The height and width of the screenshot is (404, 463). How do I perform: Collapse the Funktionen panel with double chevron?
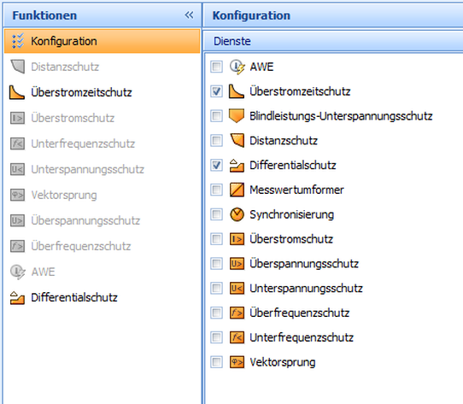[189, 15]
